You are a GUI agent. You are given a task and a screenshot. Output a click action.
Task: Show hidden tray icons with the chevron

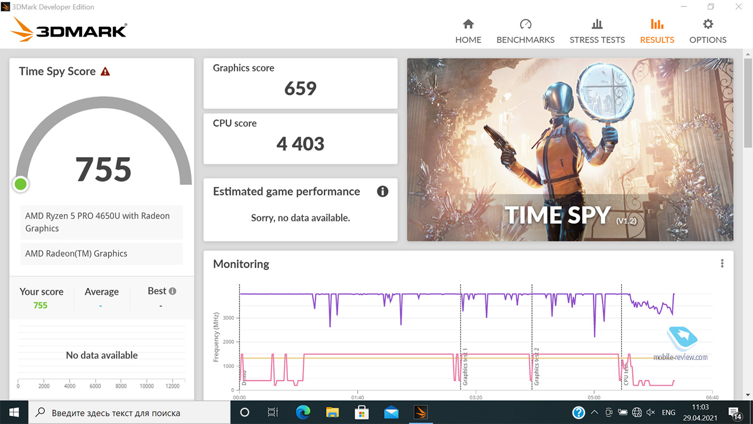tap(594, 413)
